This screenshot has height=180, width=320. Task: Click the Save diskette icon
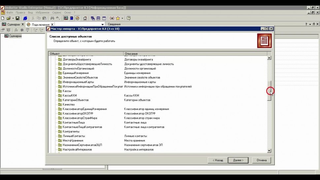pos(17,18)
